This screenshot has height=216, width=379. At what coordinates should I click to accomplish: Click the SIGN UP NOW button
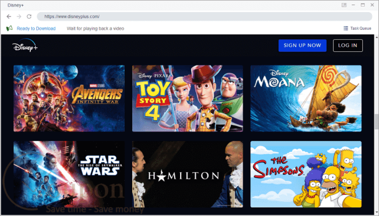pyautogui.click(x=302, y=45)
